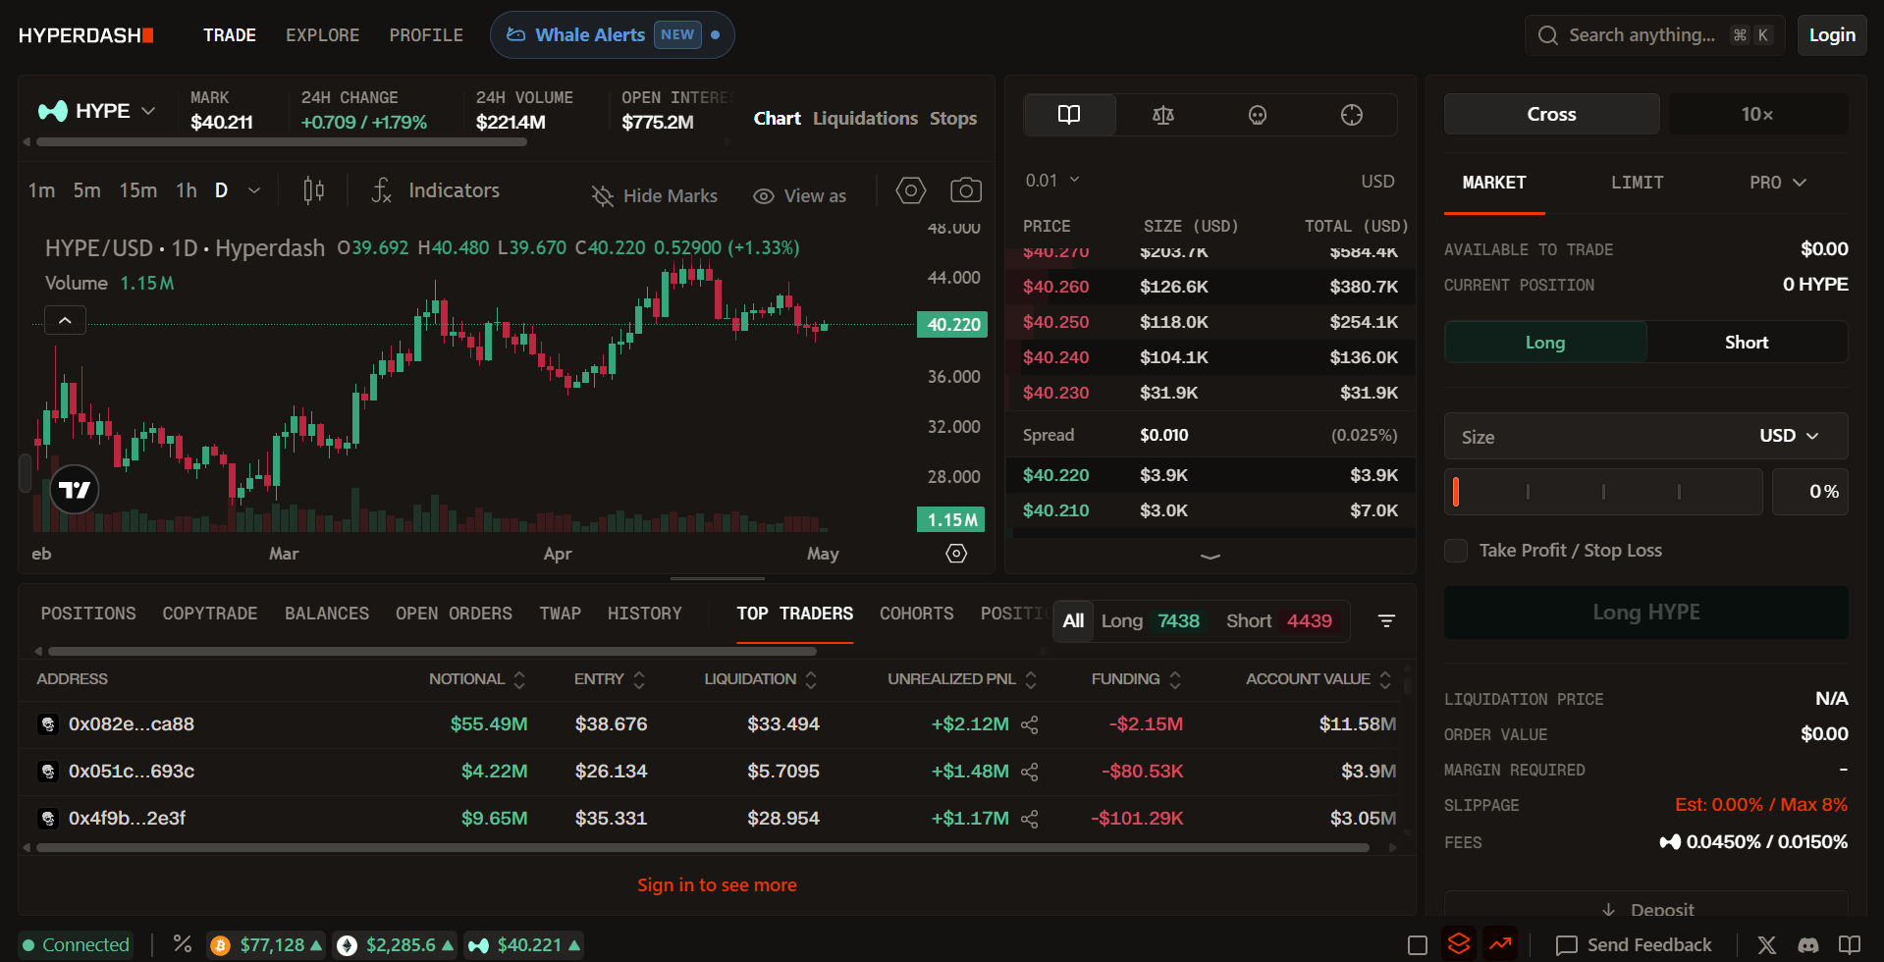The height and width of the screenshot is (962, 1884).
Task: Expand the orderbook bottom chevron
Action: 1211,556
